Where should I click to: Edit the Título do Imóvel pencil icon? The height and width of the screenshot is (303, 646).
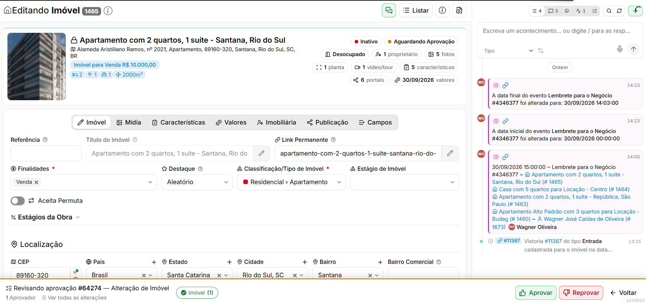(261, 153)
